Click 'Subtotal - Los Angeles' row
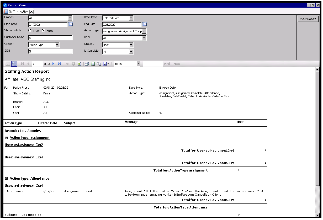This screenshot has height=220, width=323. (x=23, y=215)
